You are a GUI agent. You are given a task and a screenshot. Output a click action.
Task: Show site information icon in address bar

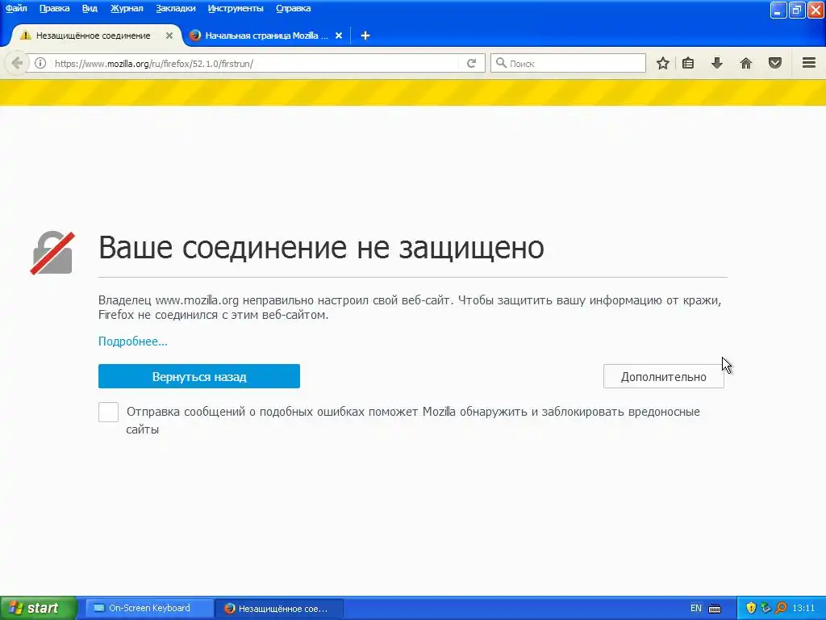point(40,63)
